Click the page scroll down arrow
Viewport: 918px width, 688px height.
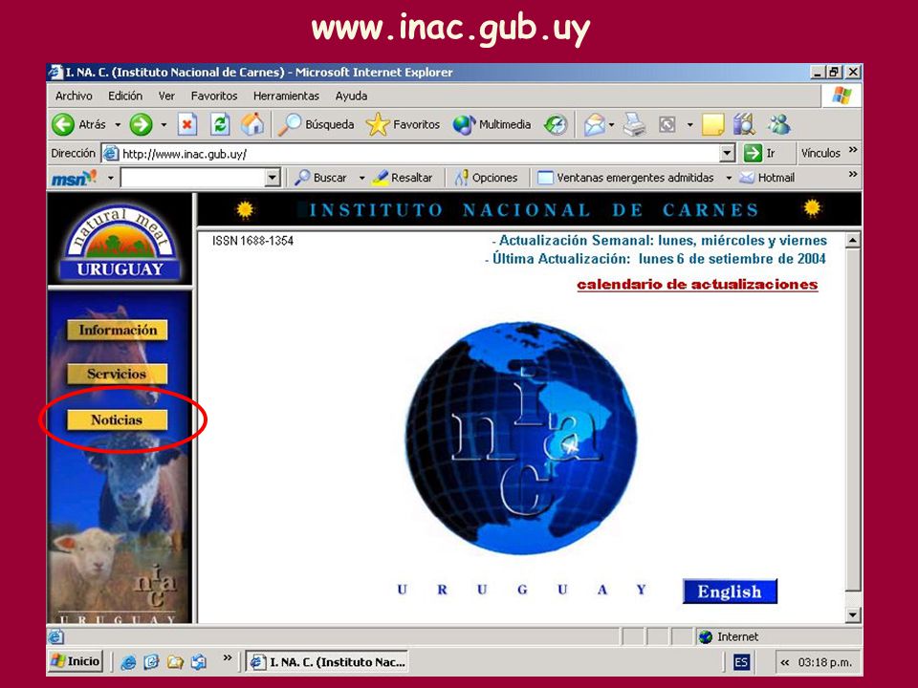click(x=853, y=614)
